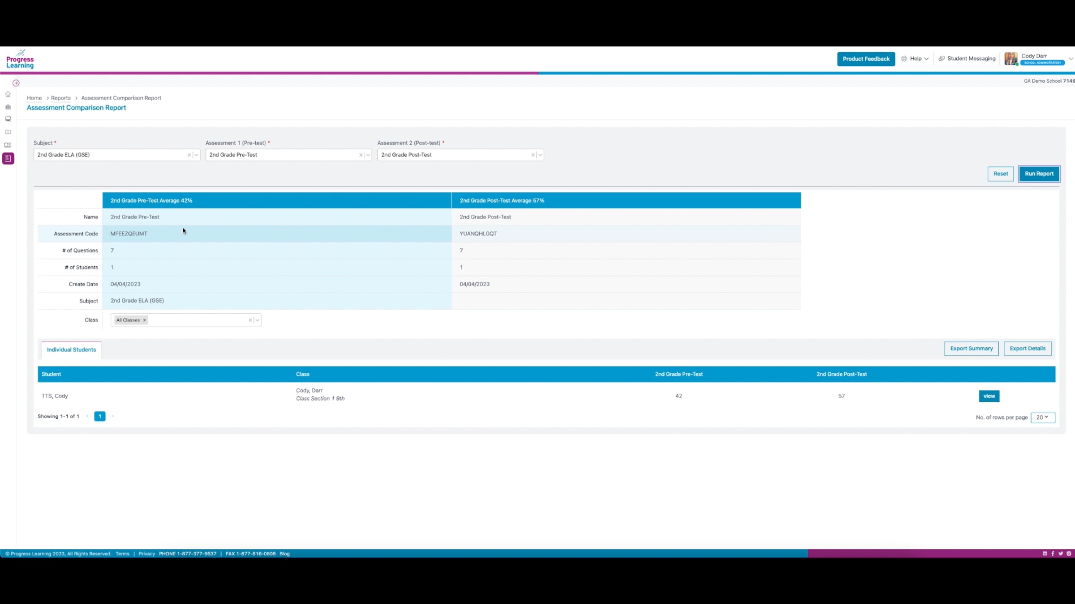Open Student Messaging
Viewport: 1075px width, 604px height.
pyautogui.click(x=967, y=59)
